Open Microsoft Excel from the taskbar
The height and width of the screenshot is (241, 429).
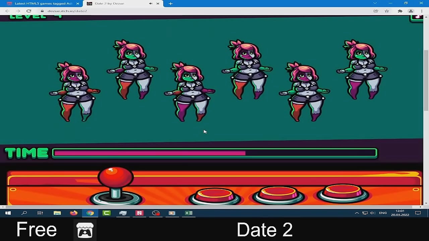coord(189,213)
